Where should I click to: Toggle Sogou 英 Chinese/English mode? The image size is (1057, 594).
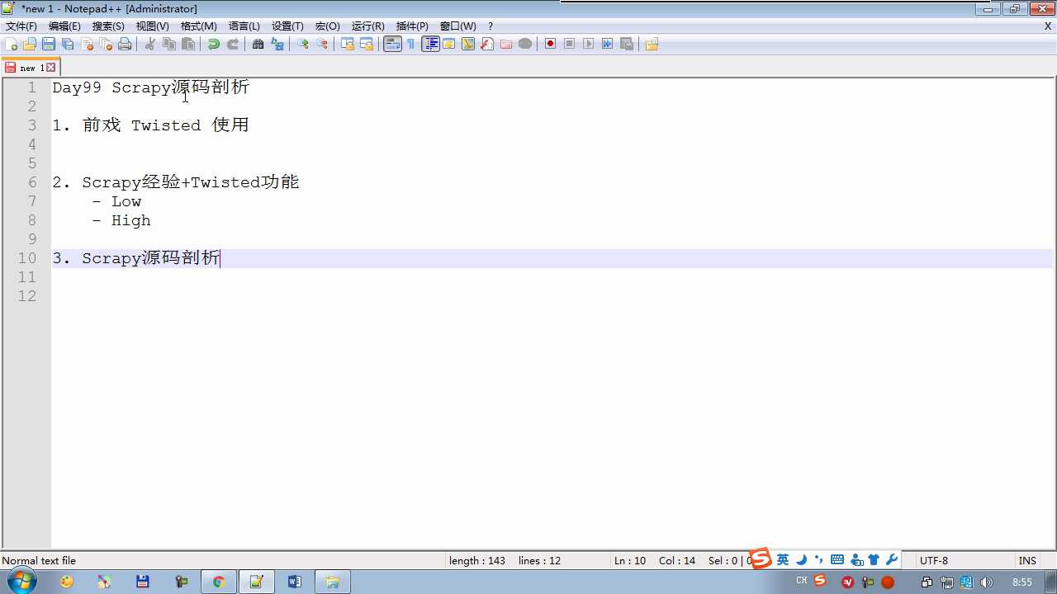[783, 560]
